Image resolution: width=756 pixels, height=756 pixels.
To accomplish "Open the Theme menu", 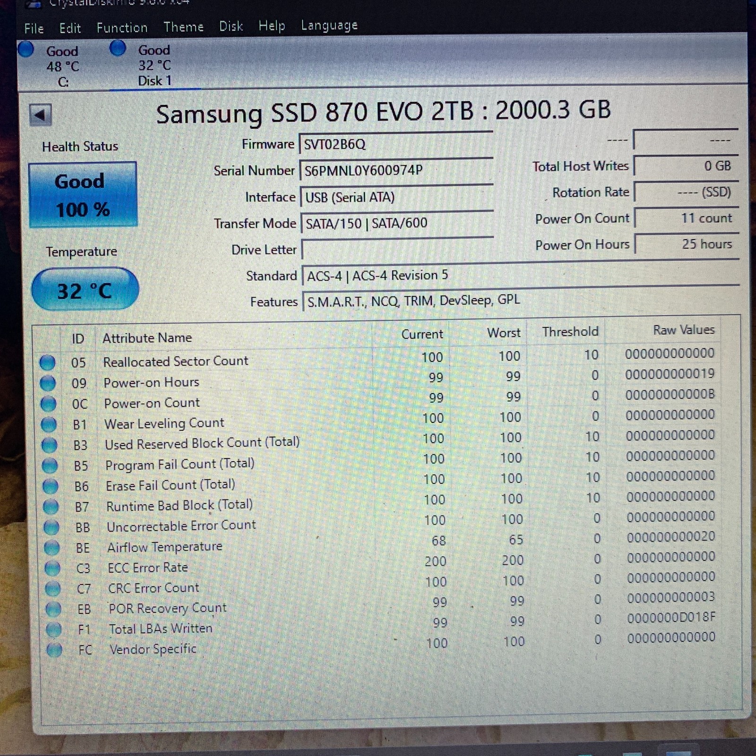I will click(183, 27).
